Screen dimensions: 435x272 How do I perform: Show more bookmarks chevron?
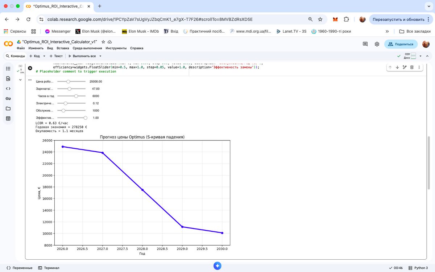click(x=387, y=31)
